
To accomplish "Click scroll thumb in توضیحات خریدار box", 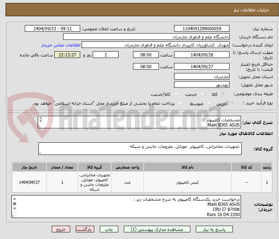I will (x=14, y=204).
